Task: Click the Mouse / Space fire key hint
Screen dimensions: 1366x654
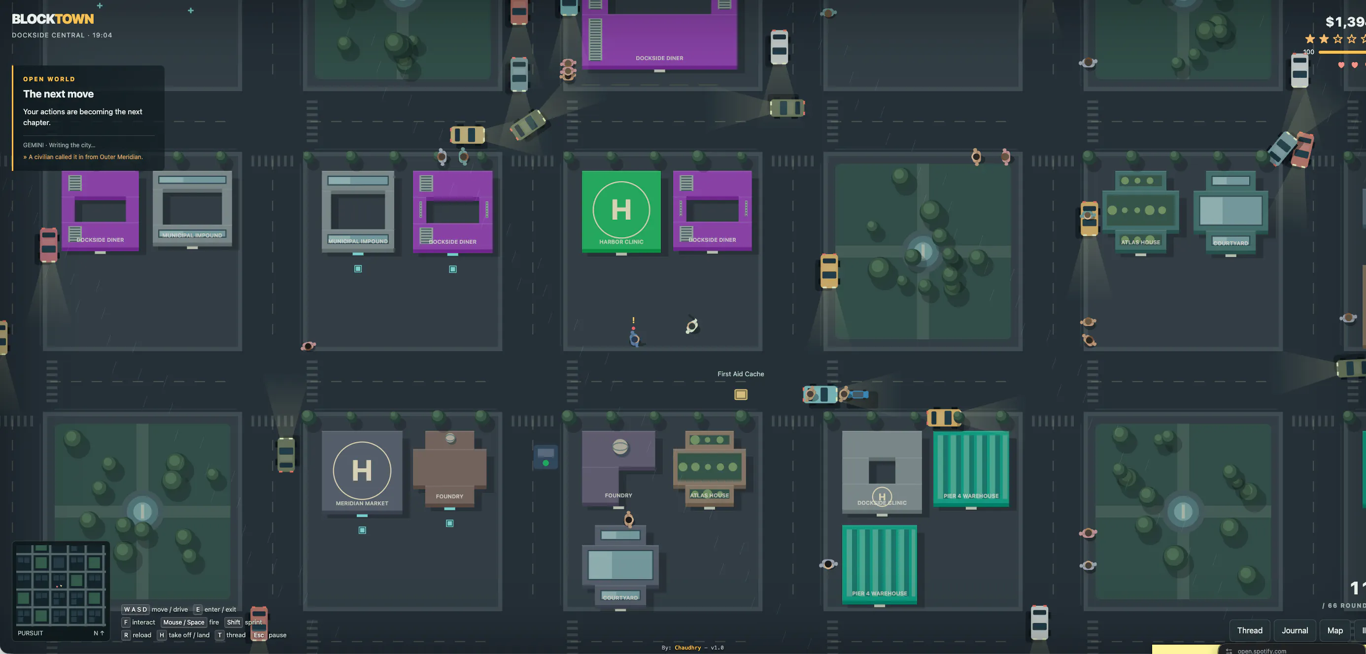Action: pyautogui.click(x=183, y=622)
